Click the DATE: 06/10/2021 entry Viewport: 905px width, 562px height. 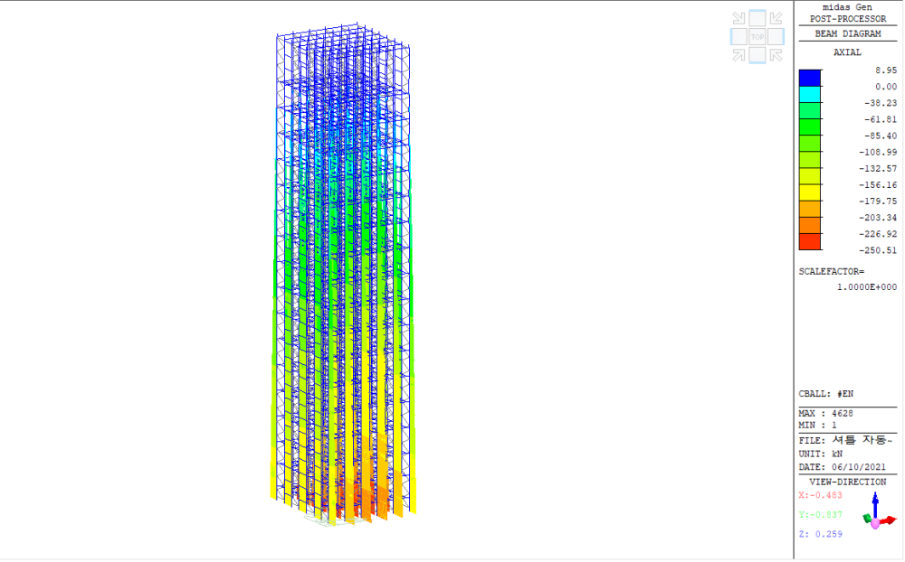click(842, 467)
